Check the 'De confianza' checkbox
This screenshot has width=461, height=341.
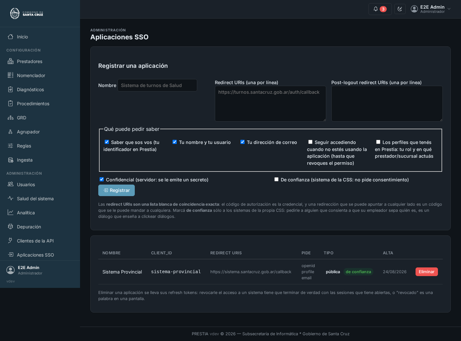click(x=276, y=179)
